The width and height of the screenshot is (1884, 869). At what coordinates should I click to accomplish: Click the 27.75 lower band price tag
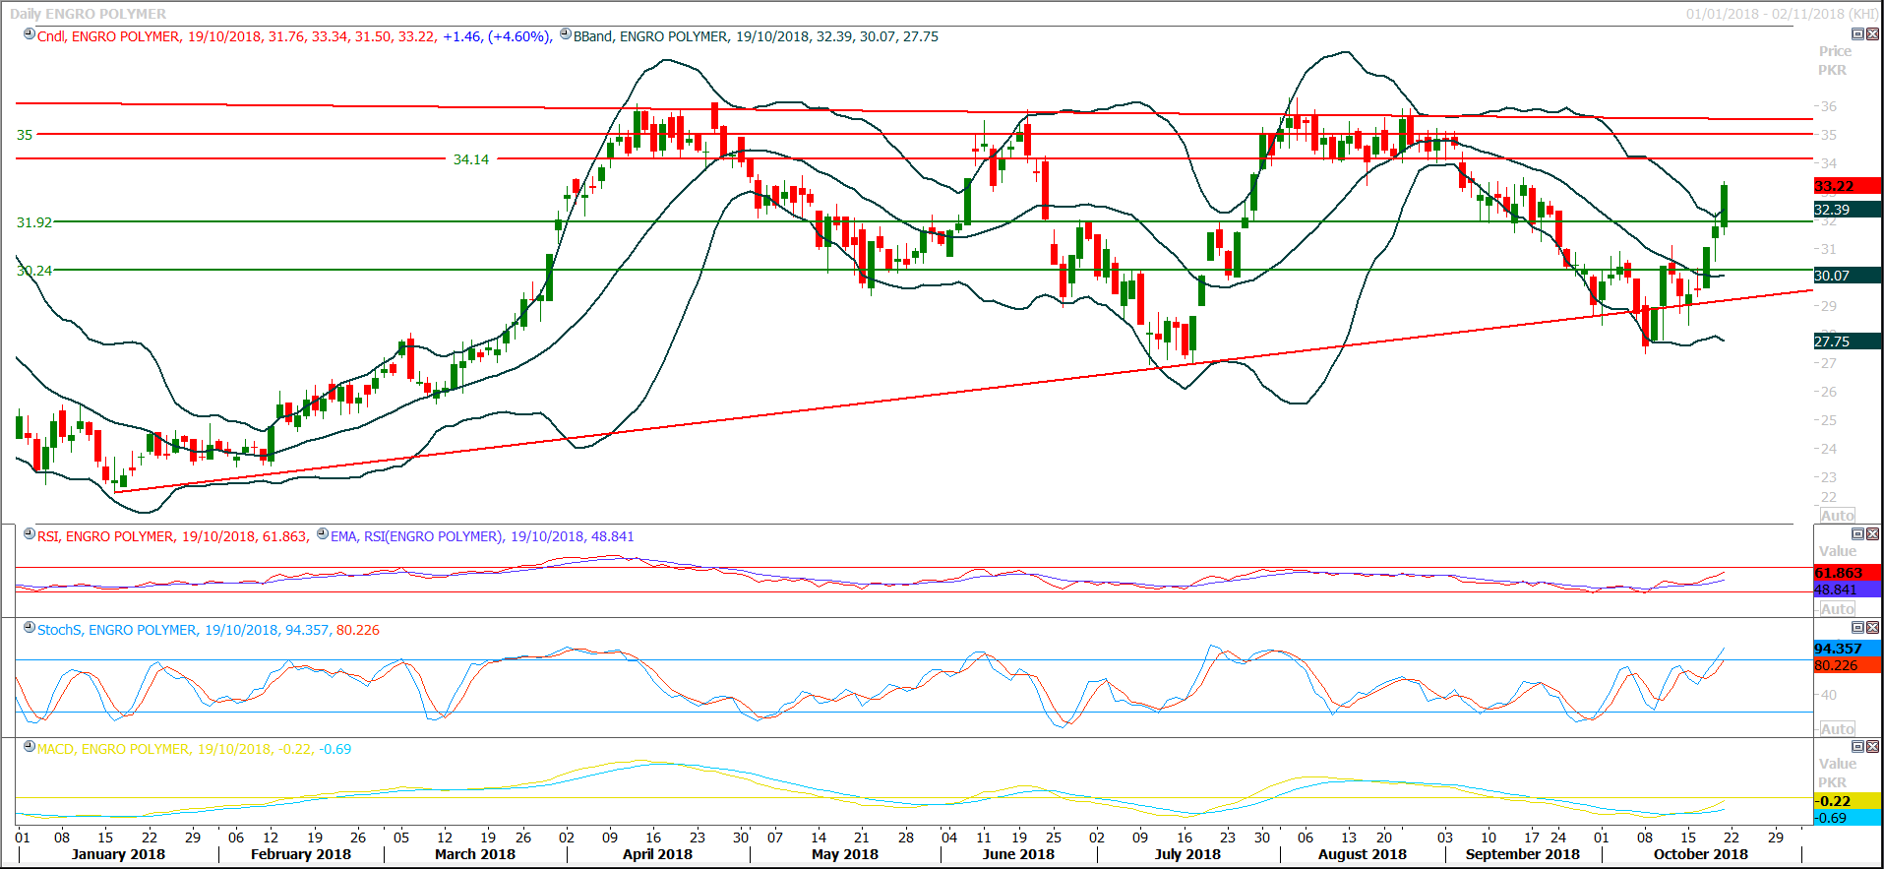tap(1847, 341)
